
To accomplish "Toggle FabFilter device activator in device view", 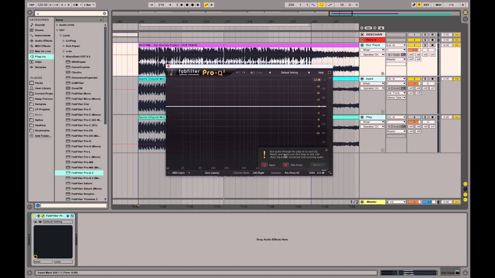I will click(x=34, y=216).
